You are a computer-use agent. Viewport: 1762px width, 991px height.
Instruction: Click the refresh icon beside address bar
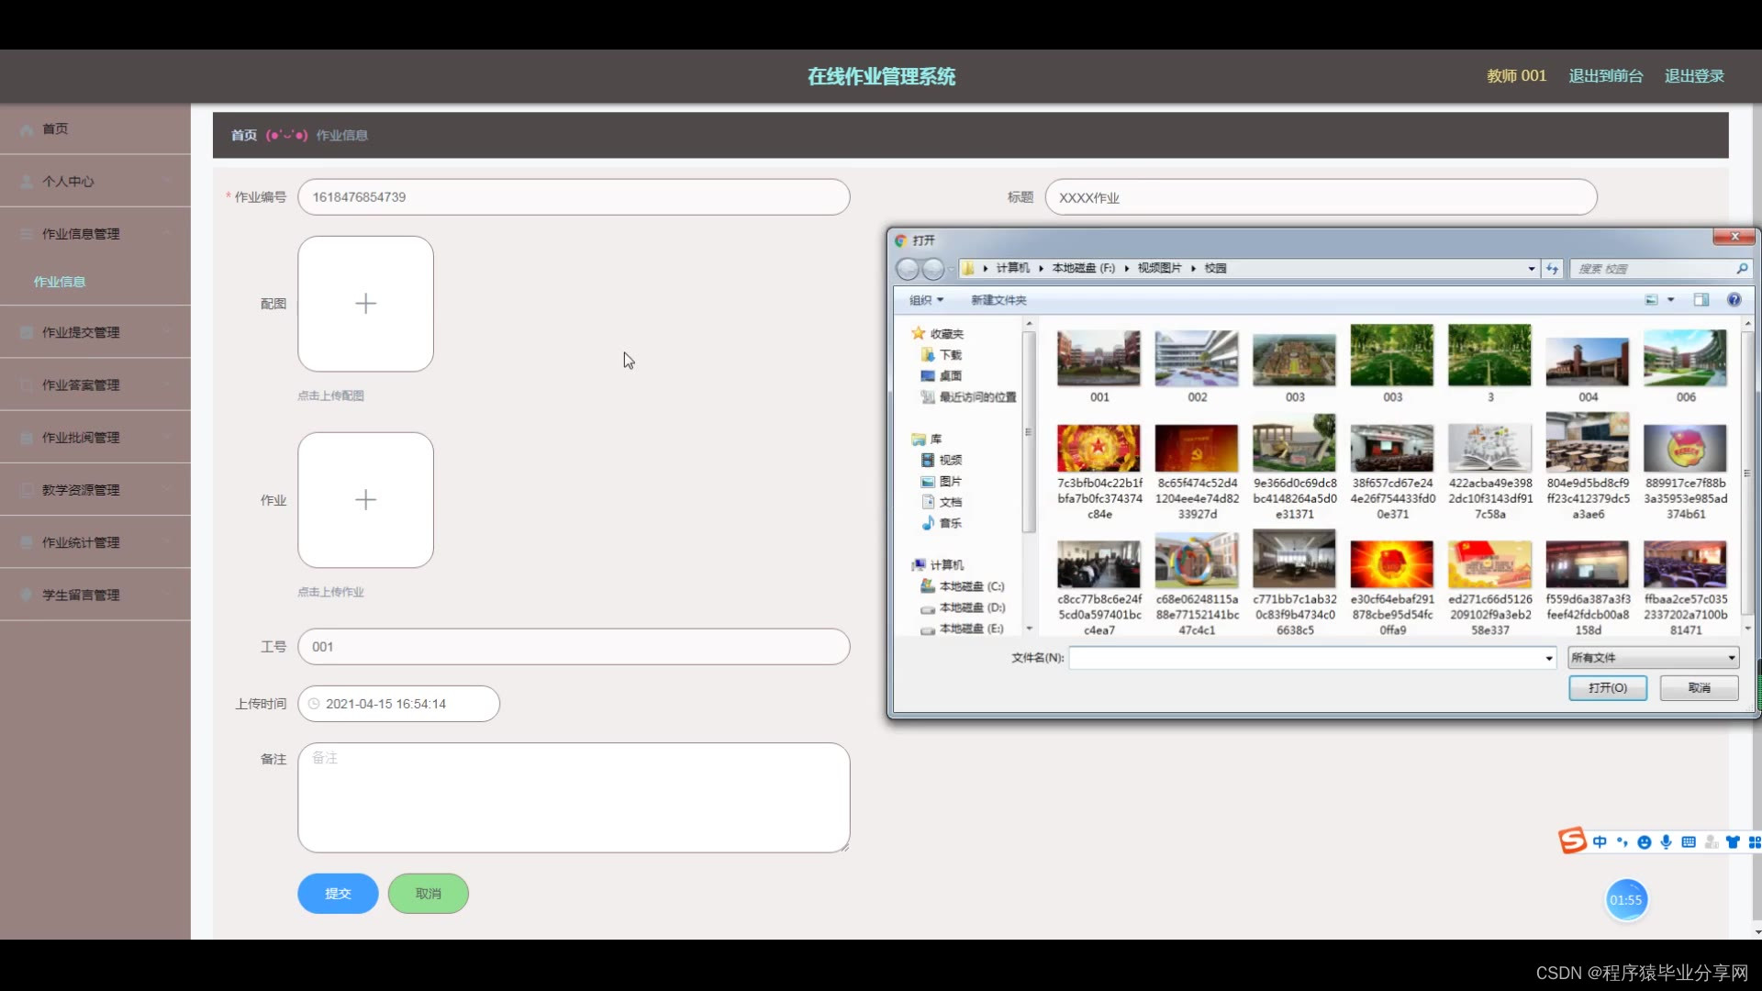[1552, 269]
